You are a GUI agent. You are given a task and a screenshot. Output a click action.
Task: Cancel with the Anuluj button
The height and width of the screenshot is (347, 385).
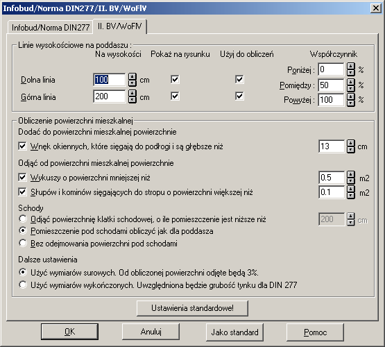(x=151, y=332)
